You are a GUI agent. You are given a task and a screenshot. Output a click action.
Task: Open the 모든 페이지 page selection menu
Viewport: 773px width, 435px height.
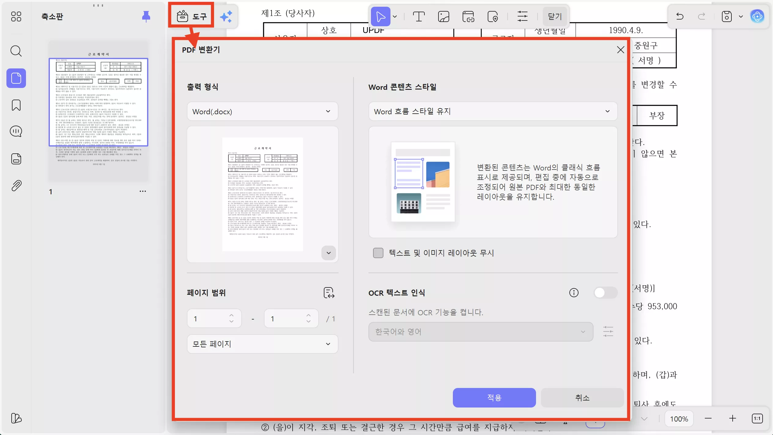pos(262,344)
